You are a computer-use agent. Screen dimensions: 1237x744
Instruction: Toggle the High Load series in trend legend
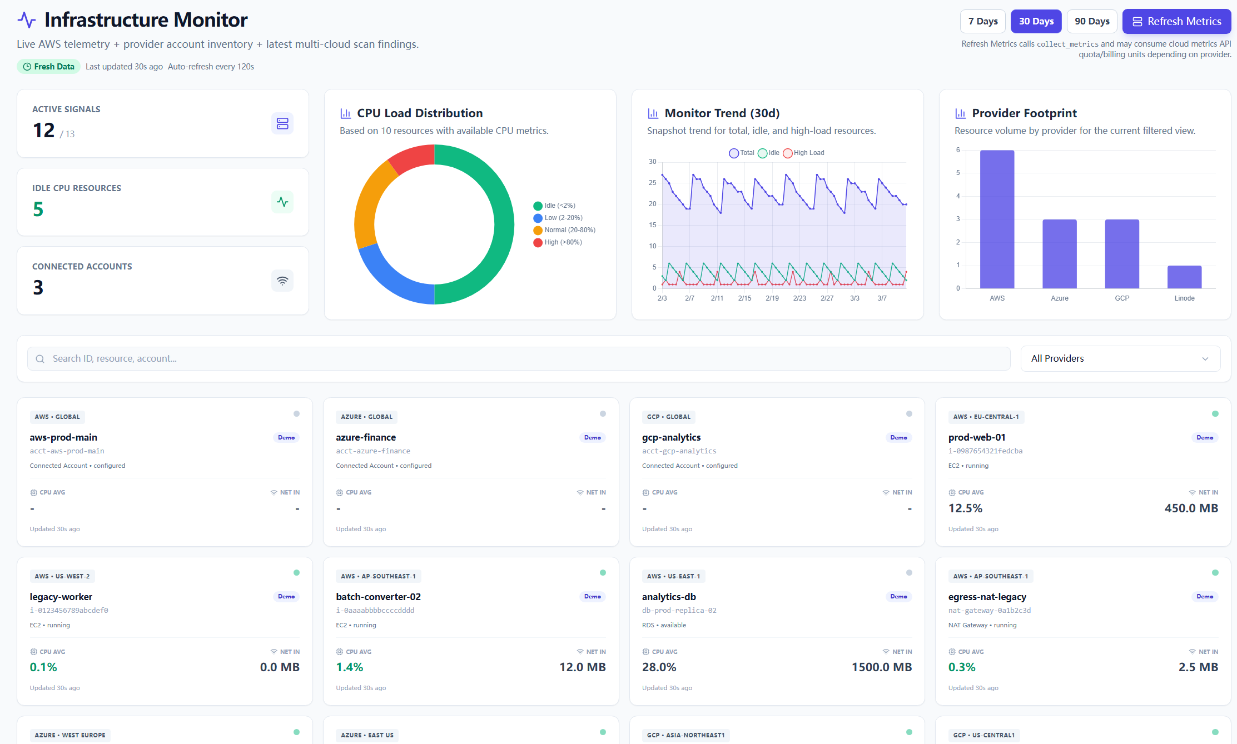coord(804,153)
